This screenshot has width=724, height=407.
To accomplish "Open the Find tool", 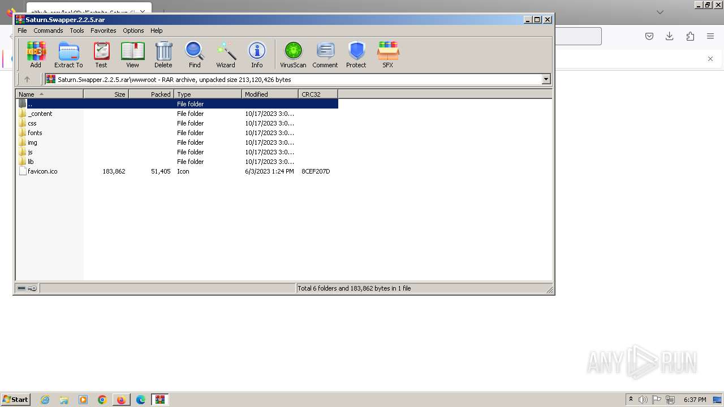I will pyautogui.click(x=195, y=55).
